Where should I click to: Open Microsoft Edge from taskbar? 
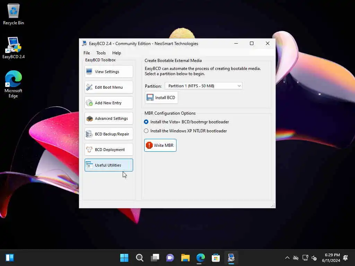[x=201, y=258]
